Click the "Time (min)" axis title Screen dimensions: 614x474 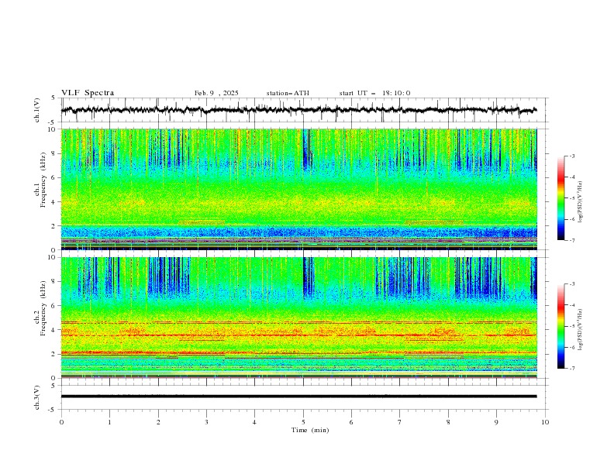coord(310,430)
